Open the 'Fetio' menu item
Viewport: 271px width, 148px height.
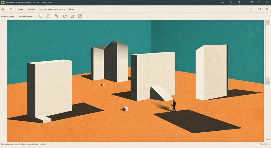click(72, 9)
